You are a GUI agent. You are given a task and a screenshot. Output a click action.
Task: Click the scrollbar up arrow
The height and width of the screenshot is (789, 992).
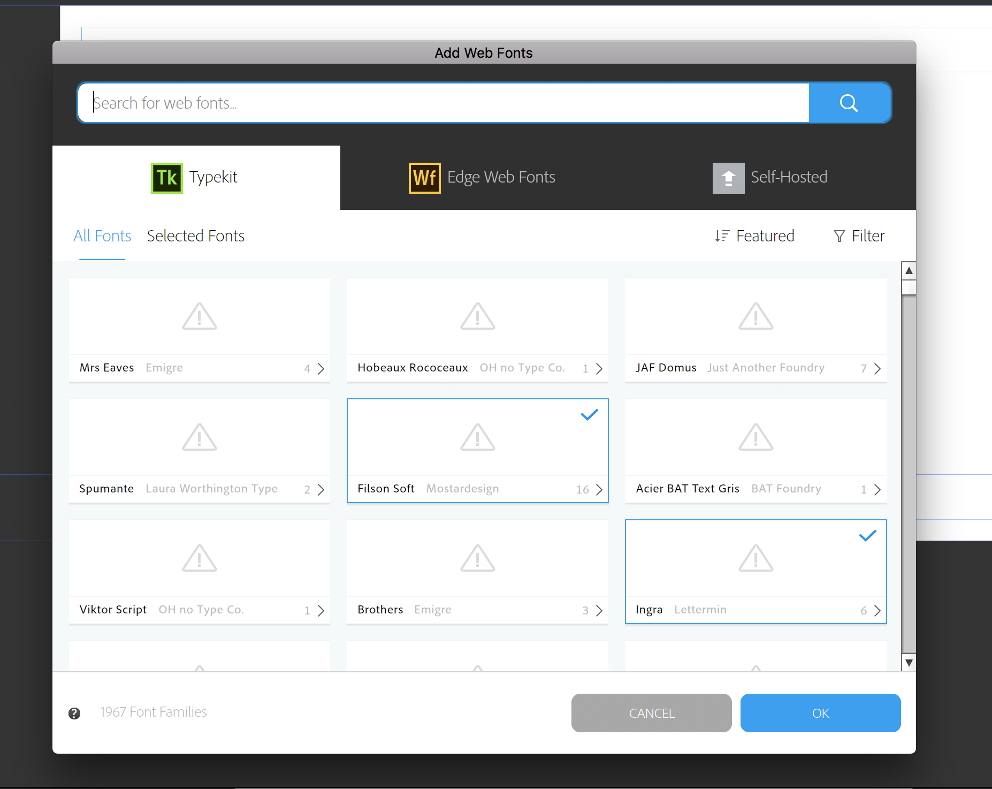click(x=909, y=270)
